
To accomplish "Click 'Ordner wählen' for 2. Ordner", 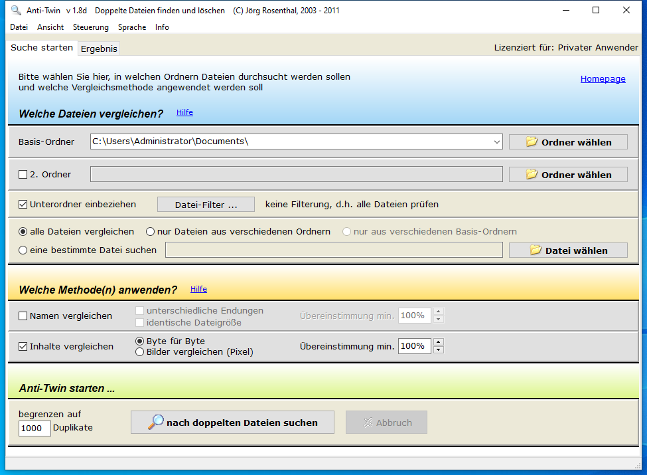I will 568,174.
